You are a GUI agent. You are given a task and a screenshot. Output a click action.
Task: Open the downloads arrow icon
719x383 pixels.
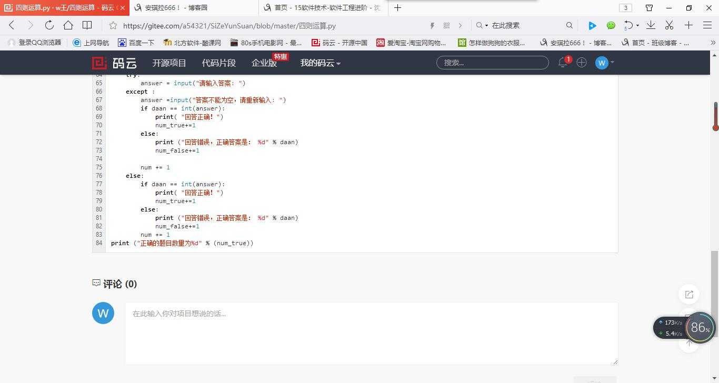click(651, 25)
